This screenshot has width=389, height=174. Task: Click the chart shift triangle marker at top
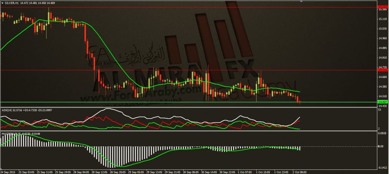point(301,2)
